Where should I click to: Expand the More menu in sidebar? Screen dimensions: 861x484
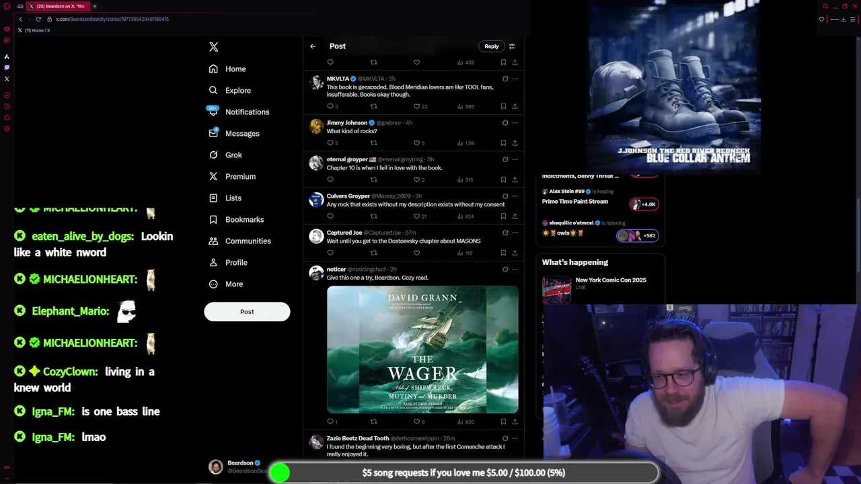[225, 284]
